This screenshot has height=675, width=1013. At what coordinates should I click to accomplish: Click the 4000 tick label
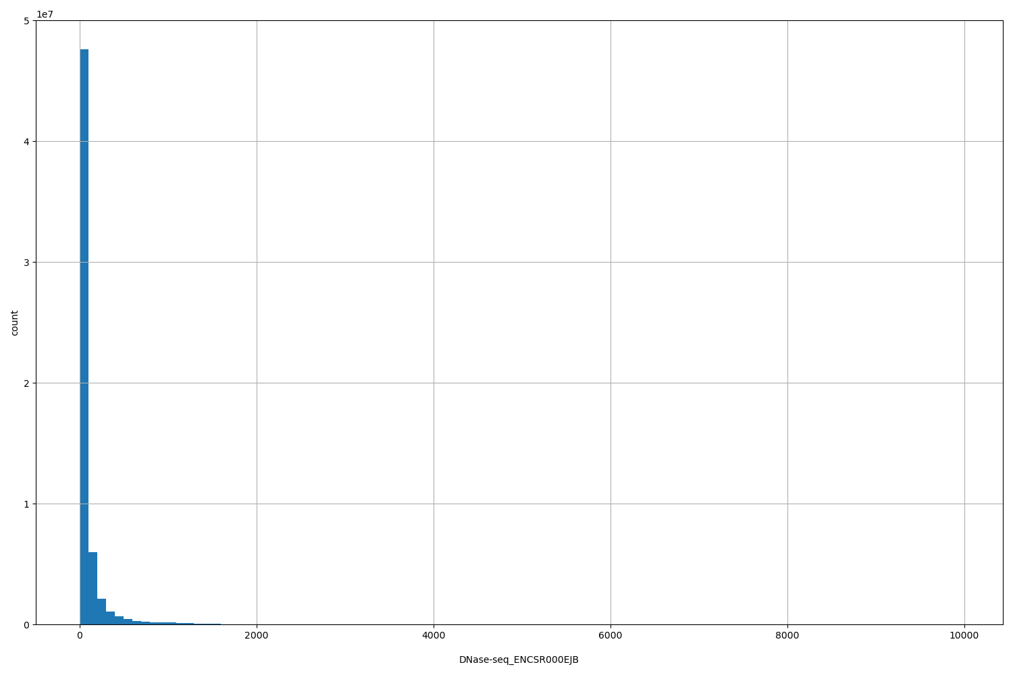point(434,635)
